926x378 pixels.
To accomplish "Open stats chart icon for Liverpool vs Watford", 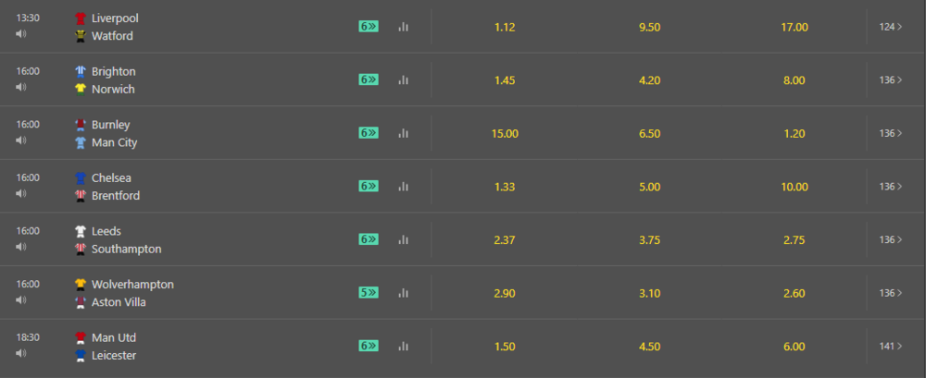I will (x=404, y=27).
